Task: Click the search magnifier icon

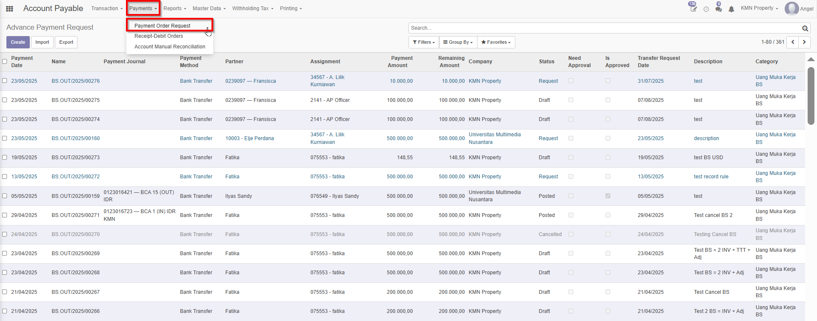Action: click(x=805, y=28)
